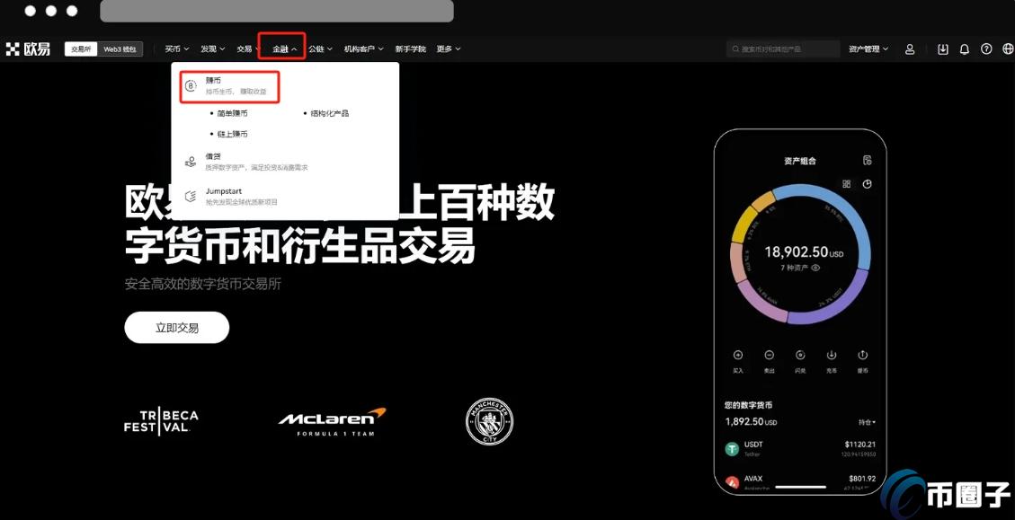Open the help question mark icon
The height and width of the screenshot is (520, 1015).
[x=986, y=48]
